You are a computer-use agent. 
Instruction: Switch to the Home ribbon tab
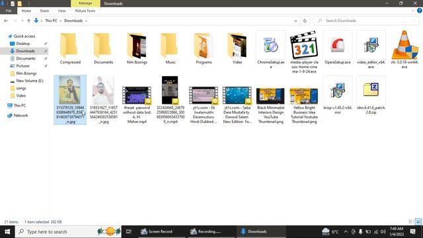(26, 11)
